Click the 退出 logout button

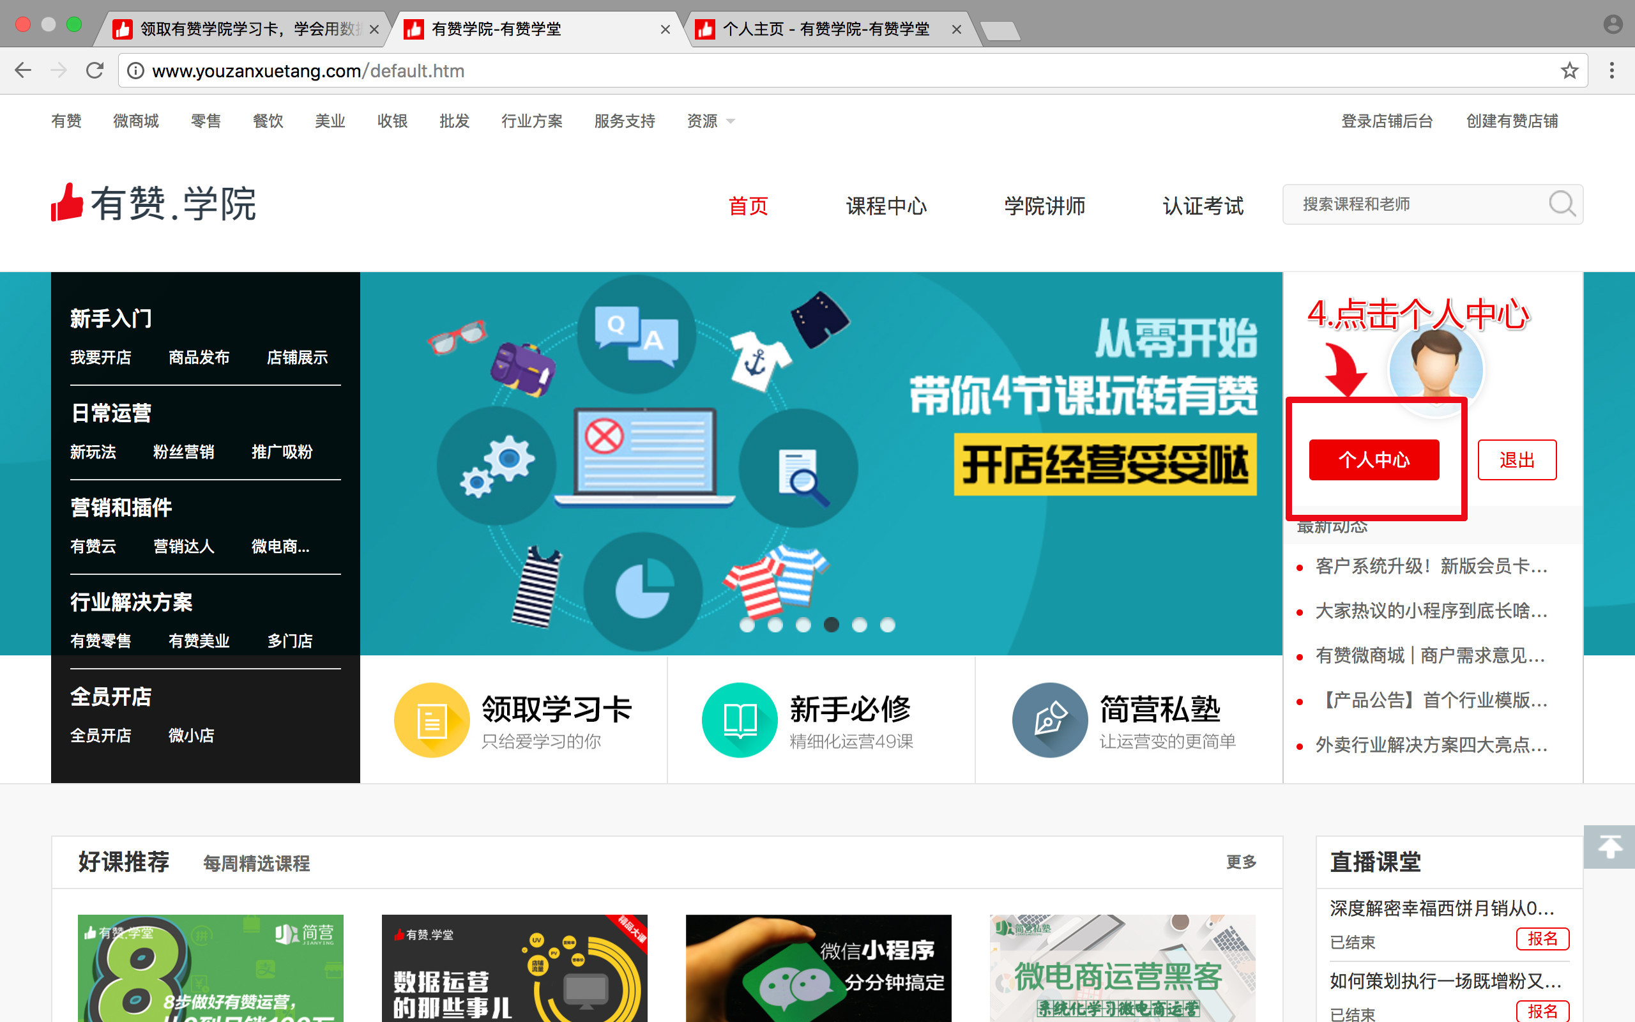[x=1517, y=461]
